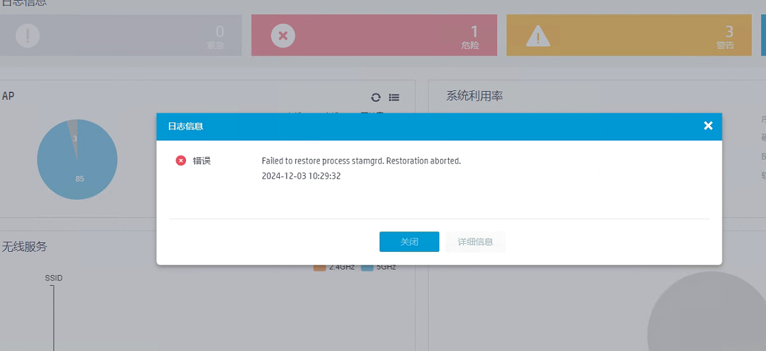Click the count 3 on 警告 card

(x=729, y=32)
